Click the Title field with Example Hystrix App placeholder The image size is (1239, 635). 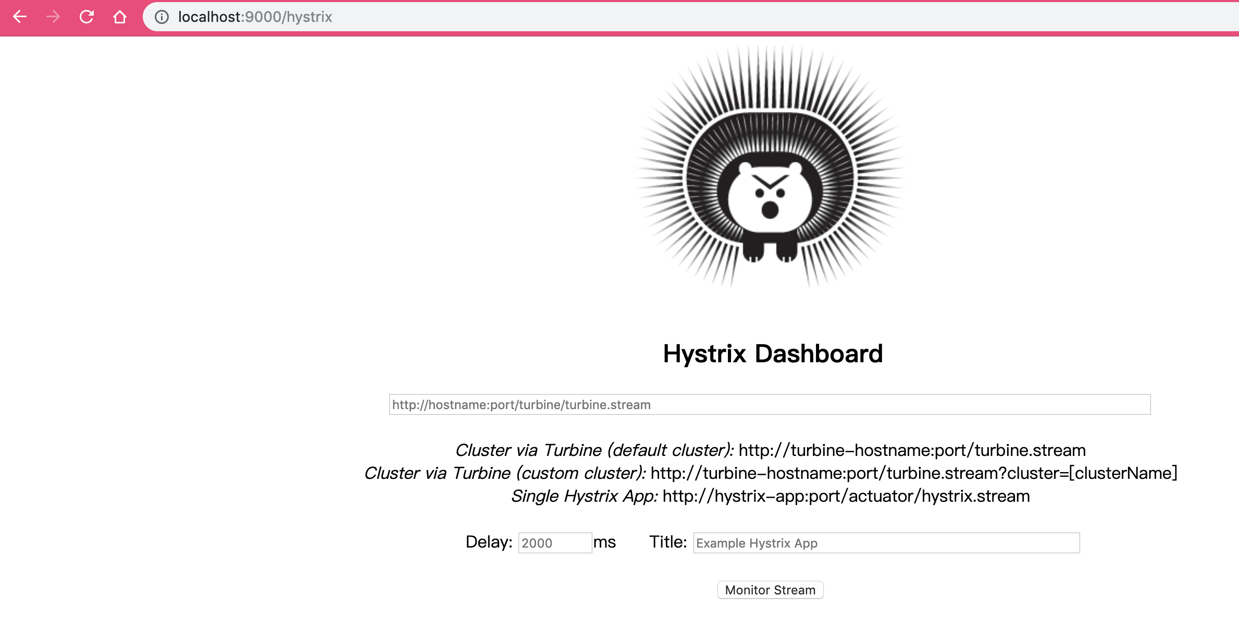pos(886,542)
